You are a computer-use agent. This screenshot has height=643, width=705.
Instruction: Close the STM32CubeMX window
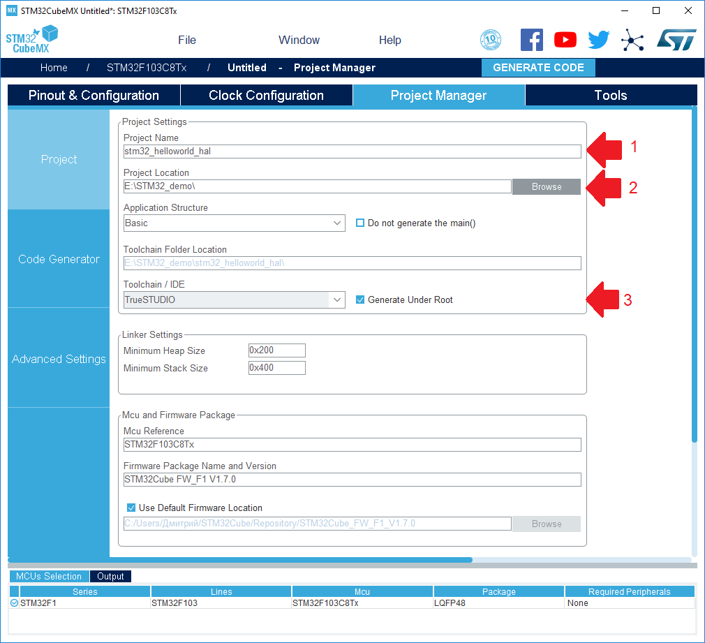tap(688, 10)
